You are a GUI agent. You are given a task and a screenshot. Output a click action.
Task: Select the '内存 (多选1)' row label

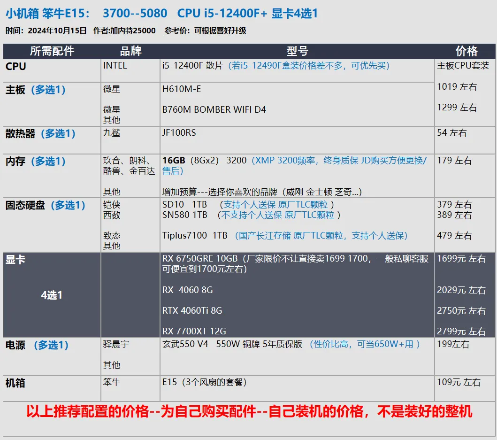pos(36,162)
